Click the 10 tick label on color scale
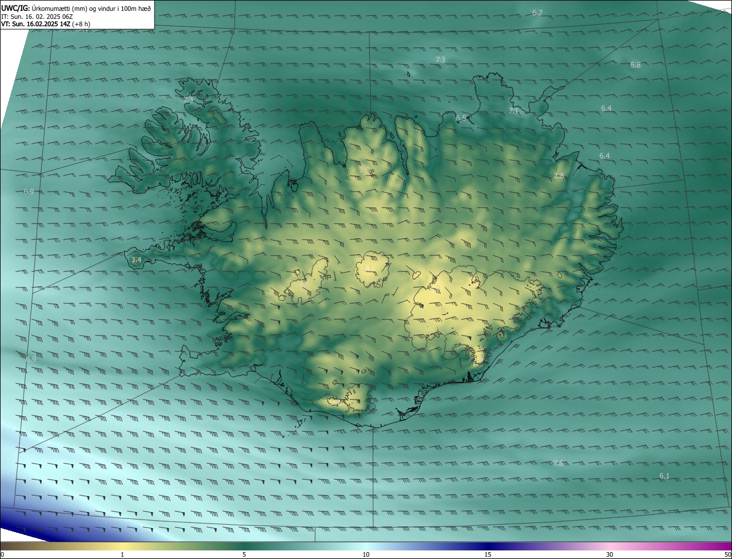732x559 pixels. [366, 554]
